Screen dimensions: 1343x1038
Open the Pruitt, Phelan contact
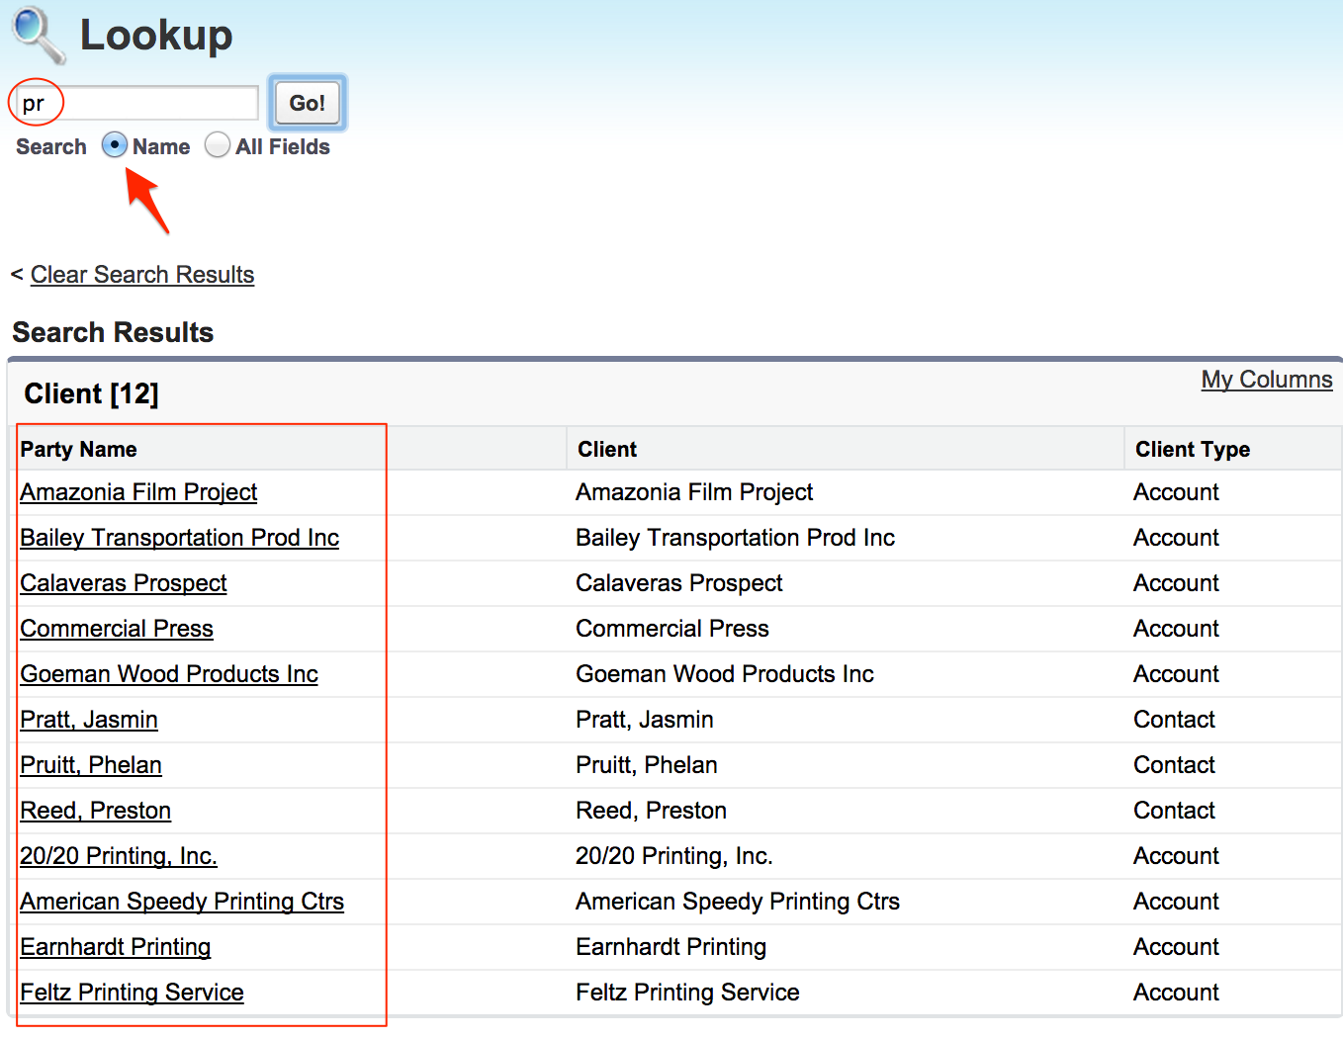coord(90,765)
